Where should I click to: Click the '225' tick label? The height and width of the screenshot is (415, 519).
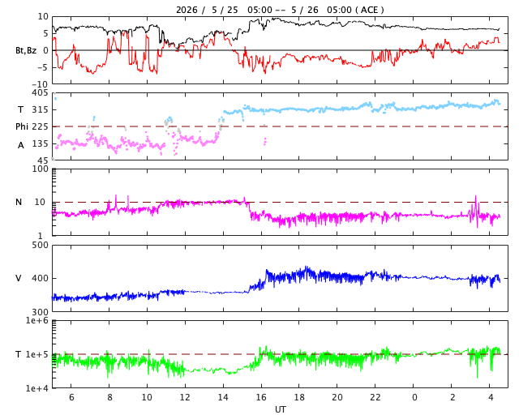tap(40, 126)
